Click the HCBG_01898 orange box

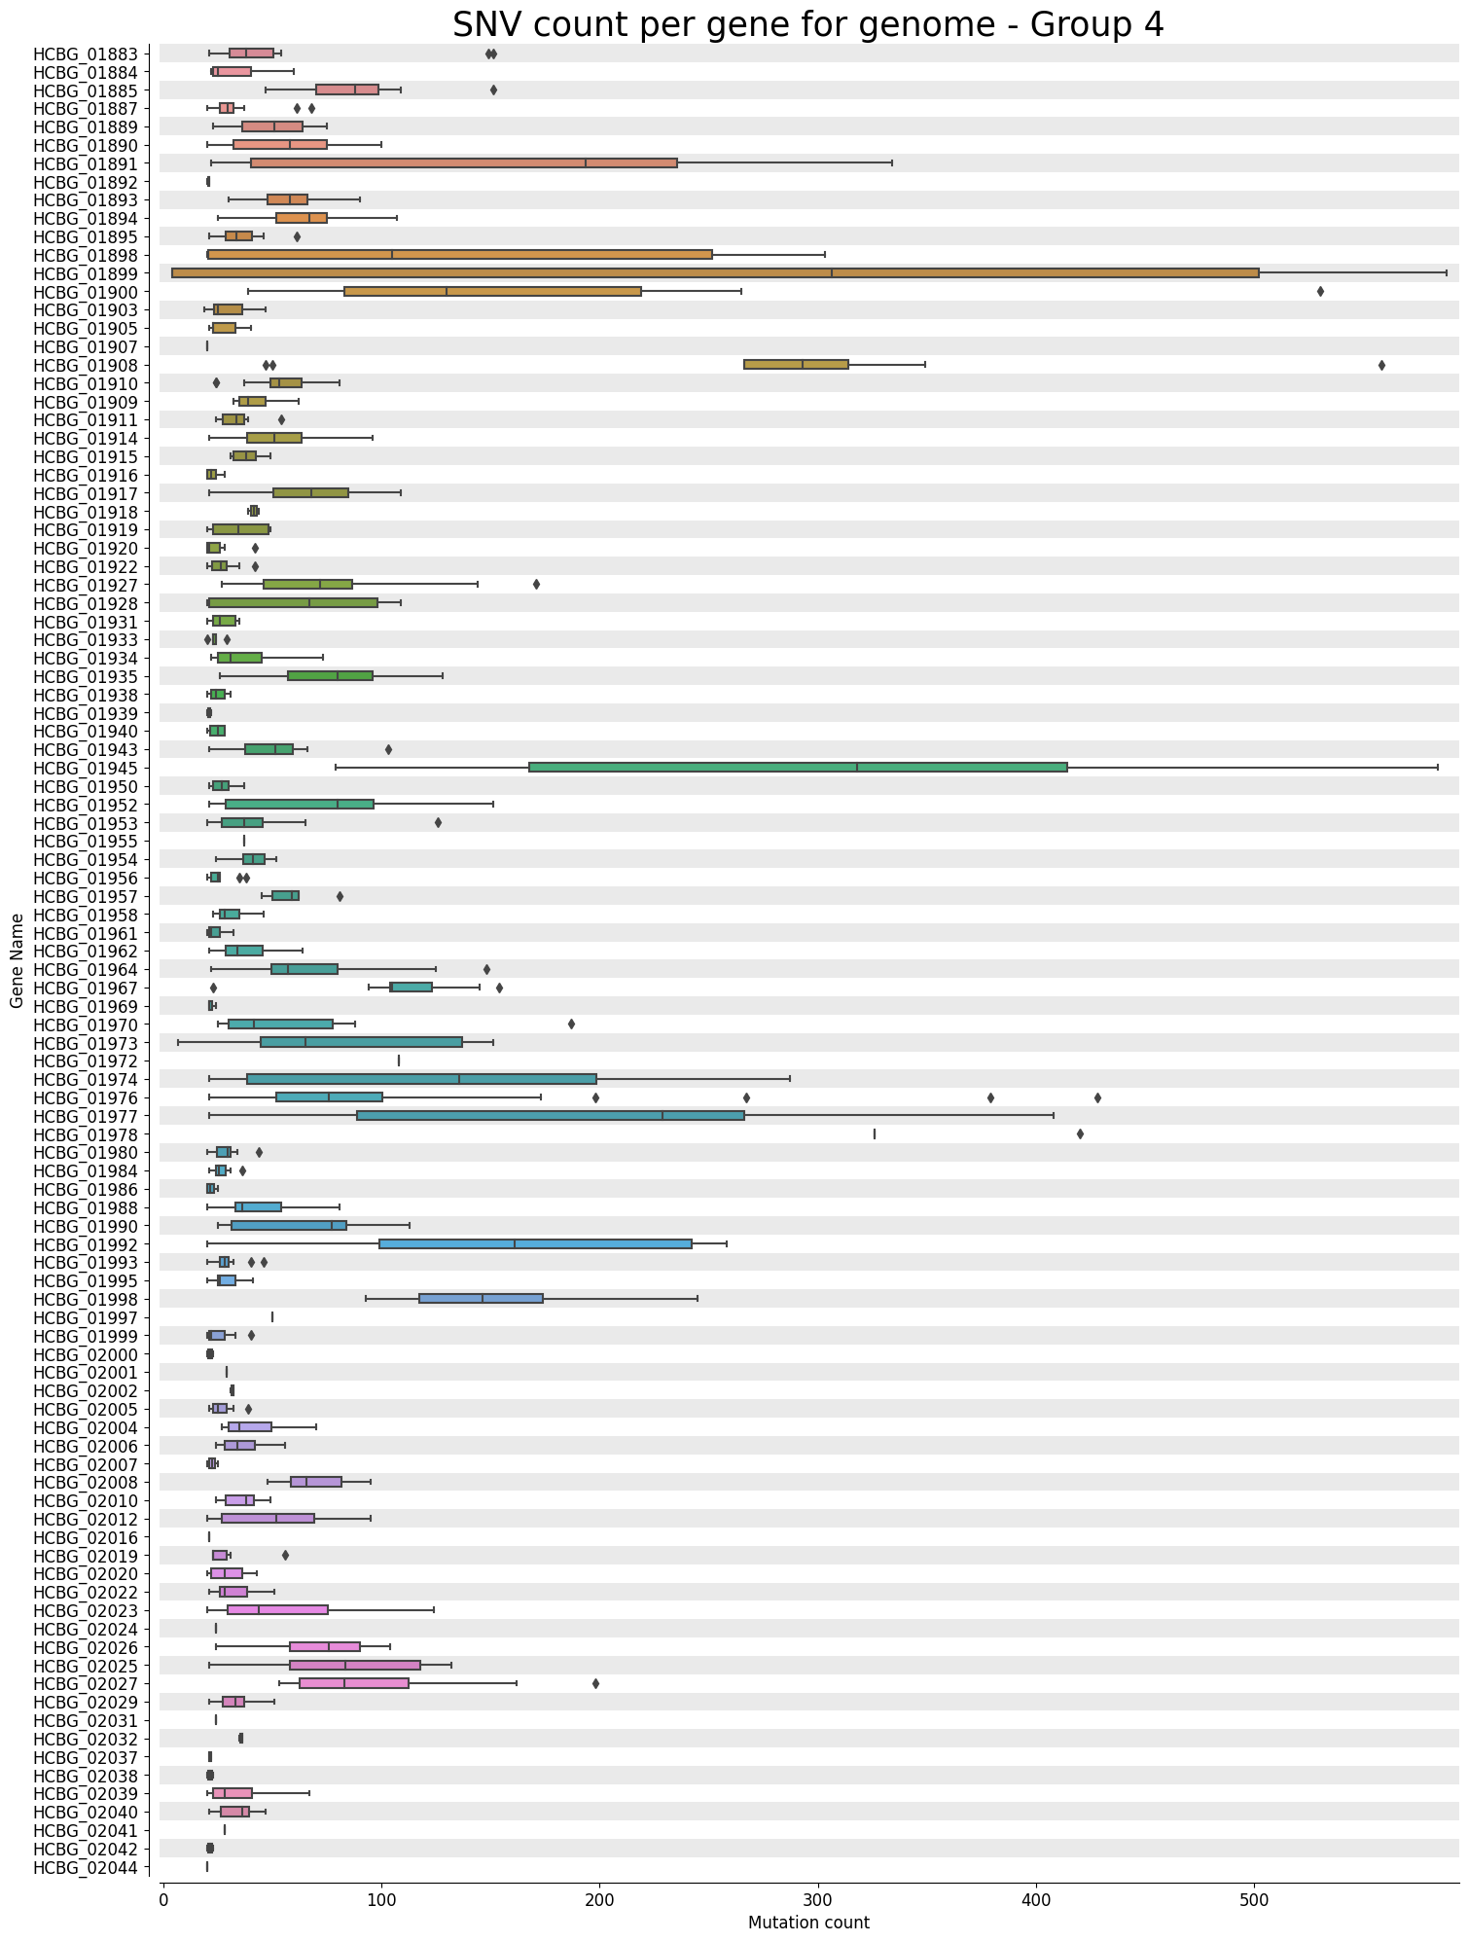click(x=460, y=254)
